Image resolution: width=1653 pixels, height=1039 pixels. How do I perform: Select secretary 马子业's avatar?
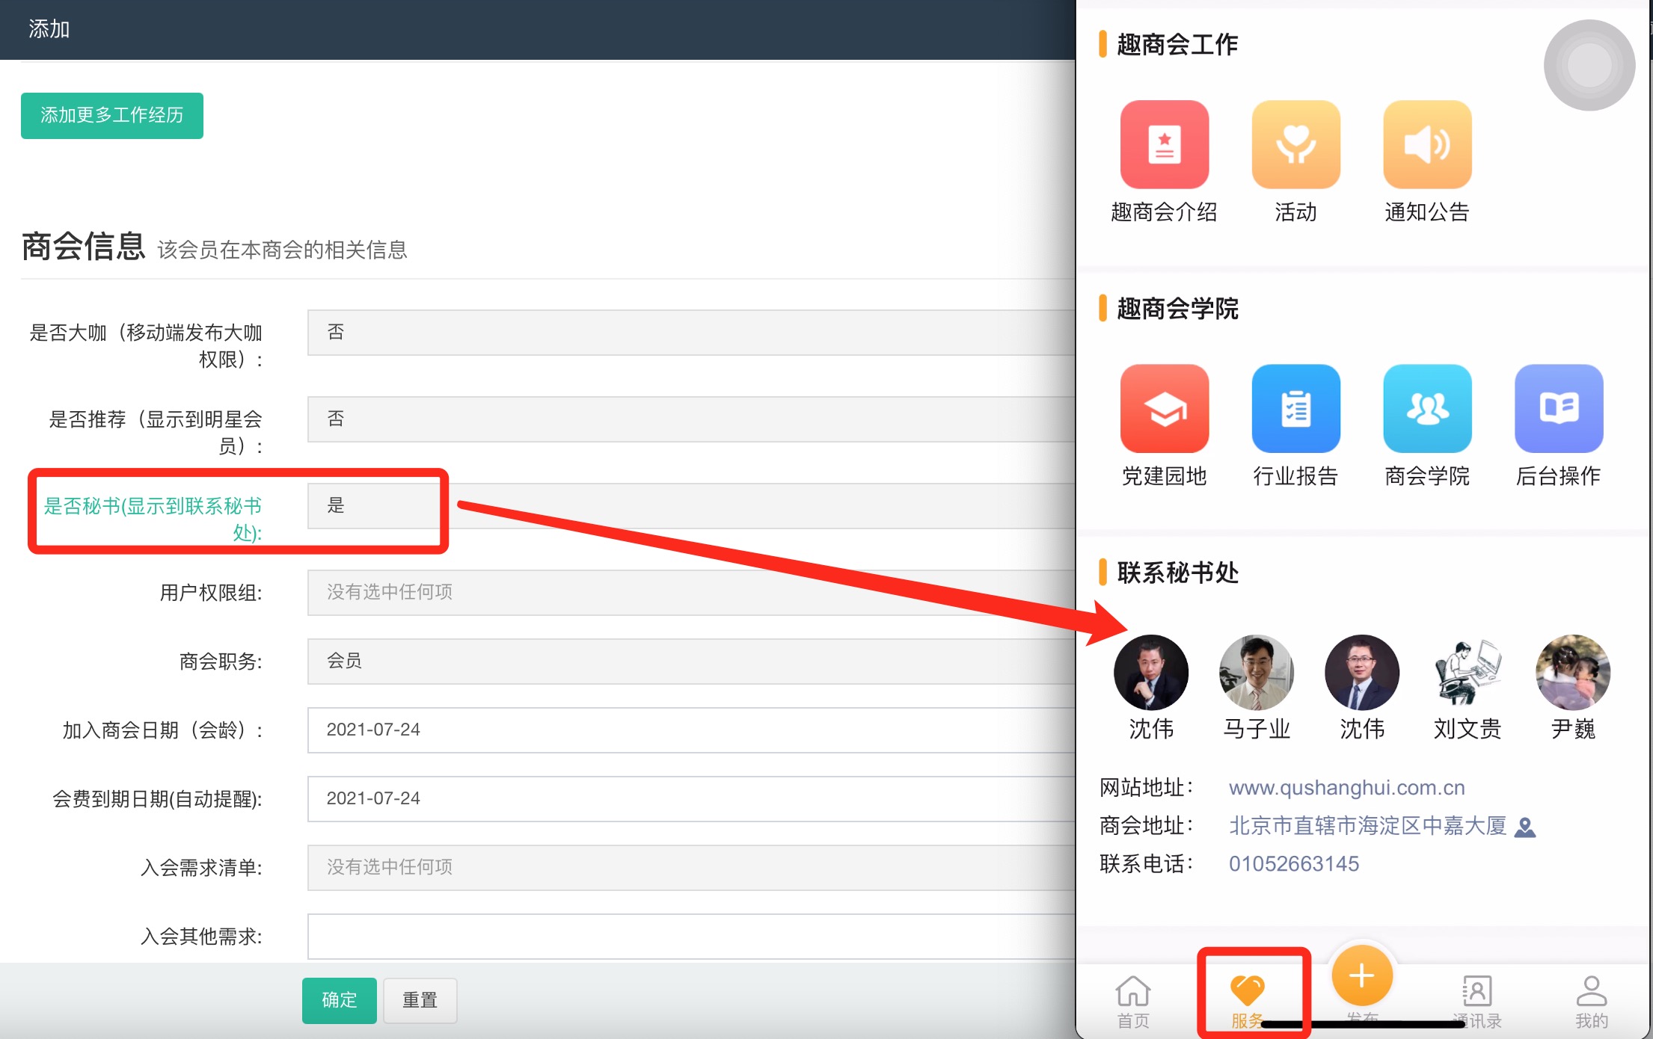coord(1256,673)
